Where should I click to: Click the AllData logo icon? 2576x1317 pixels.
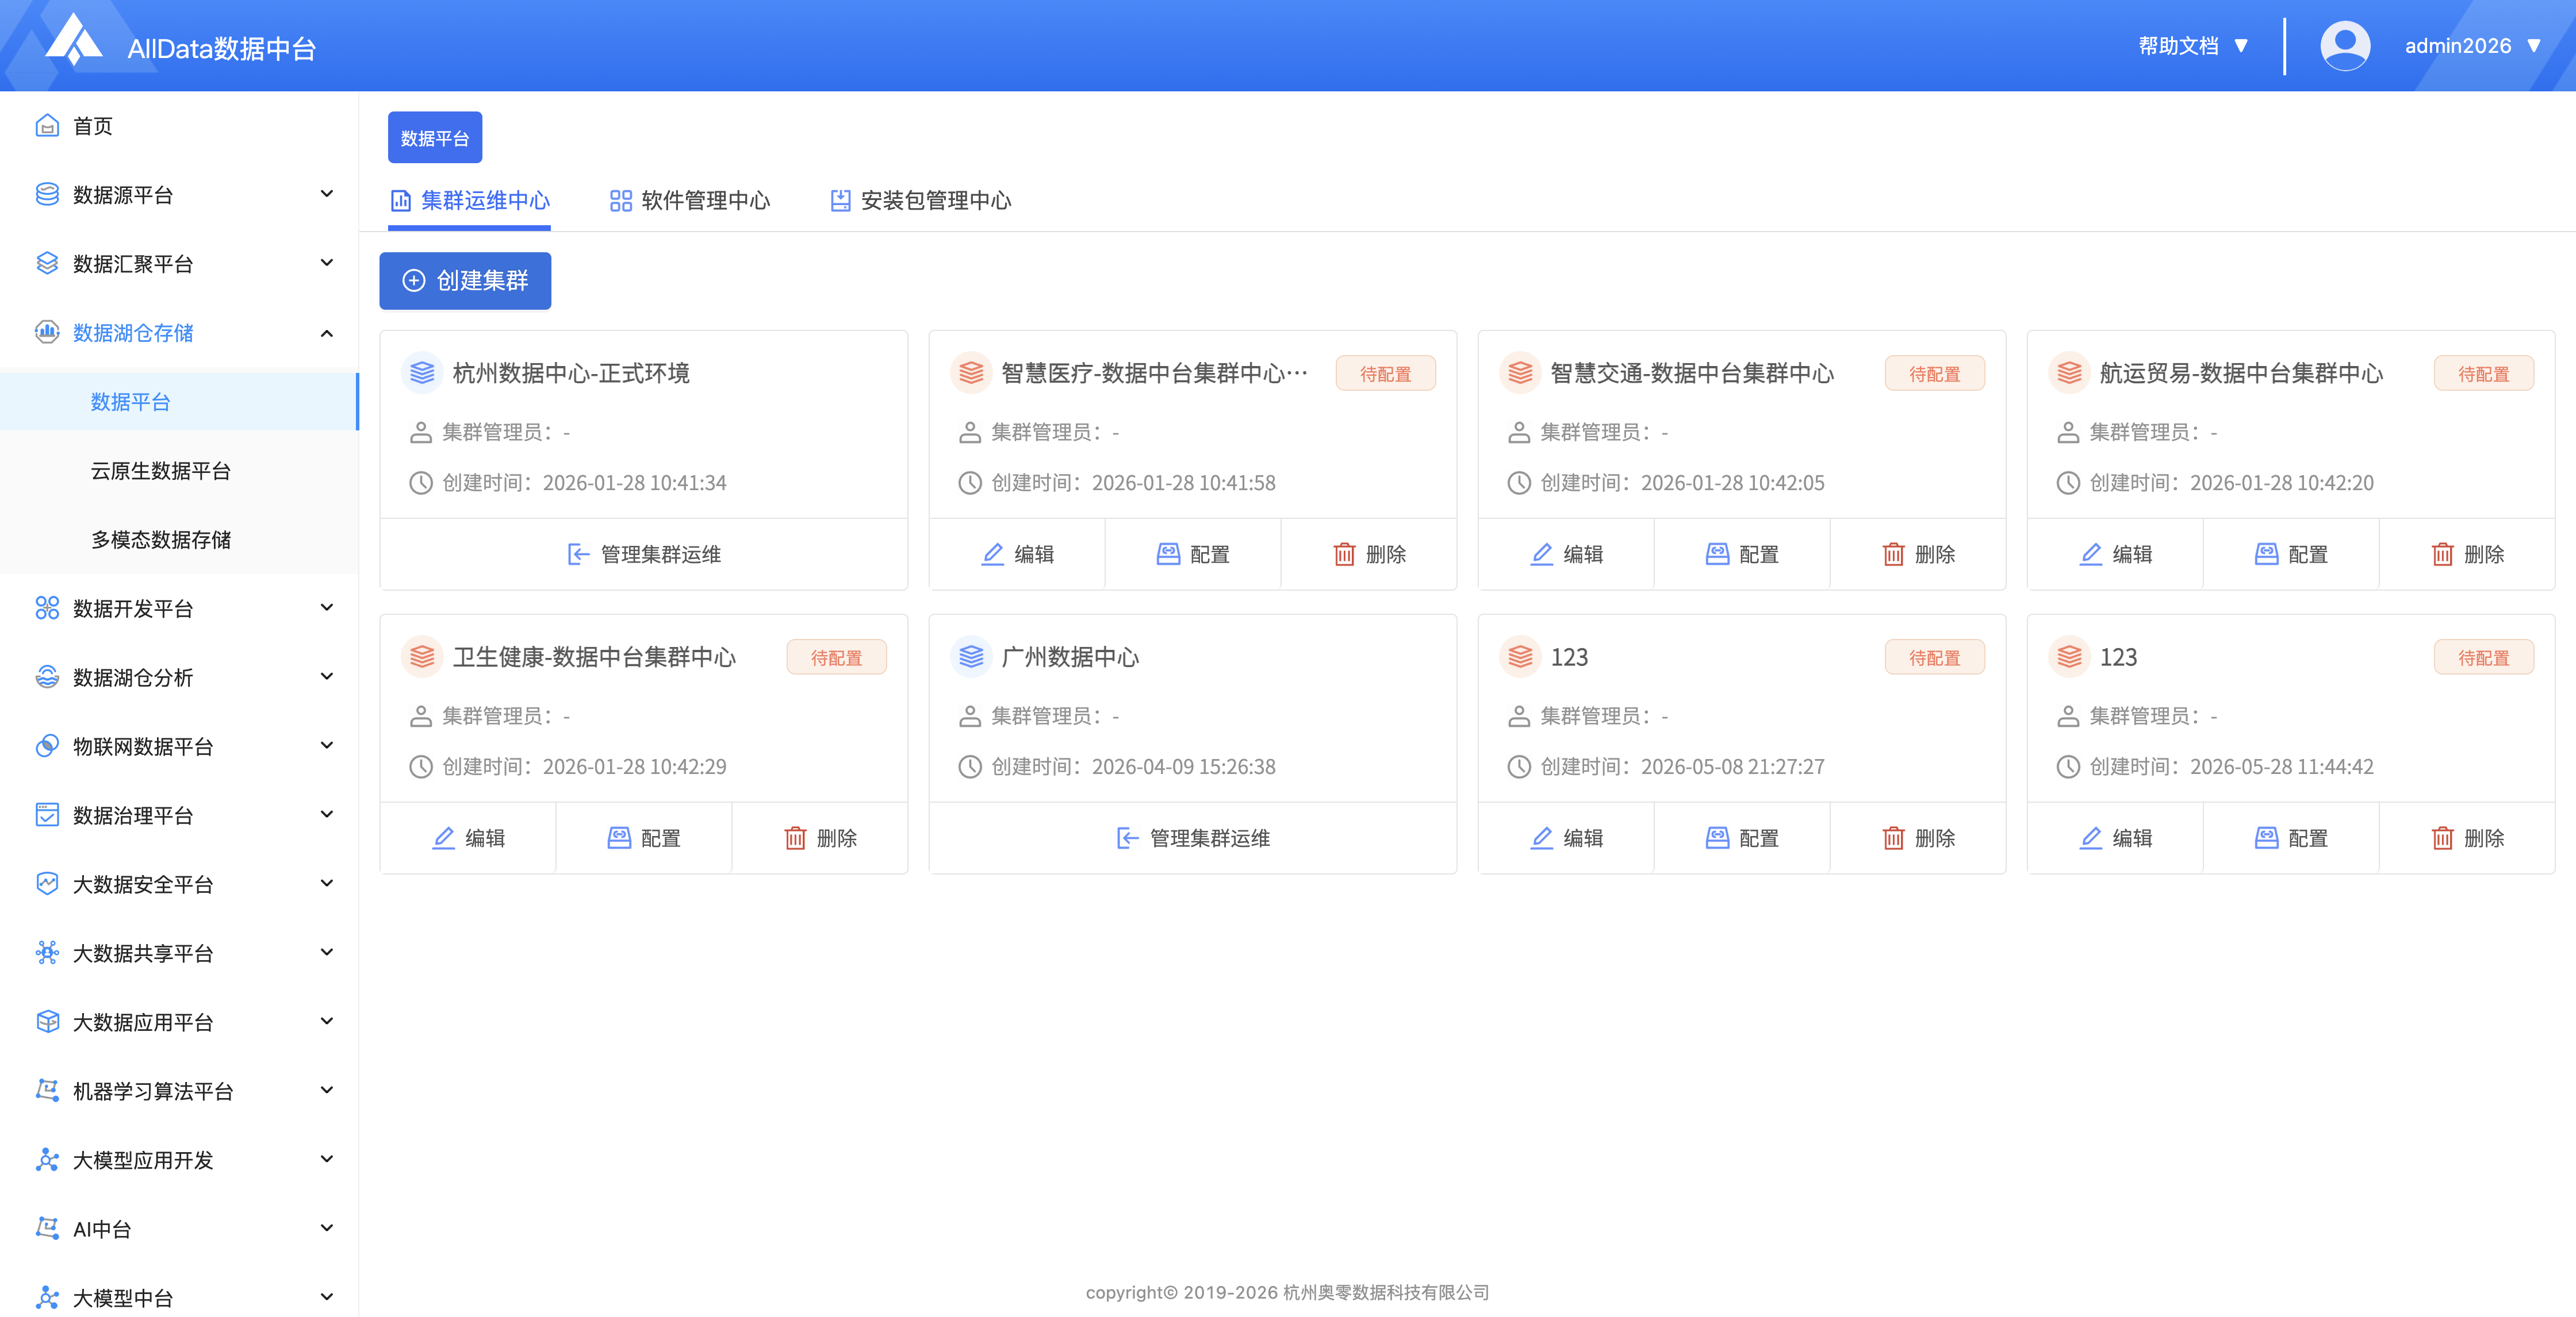point(74,40)
